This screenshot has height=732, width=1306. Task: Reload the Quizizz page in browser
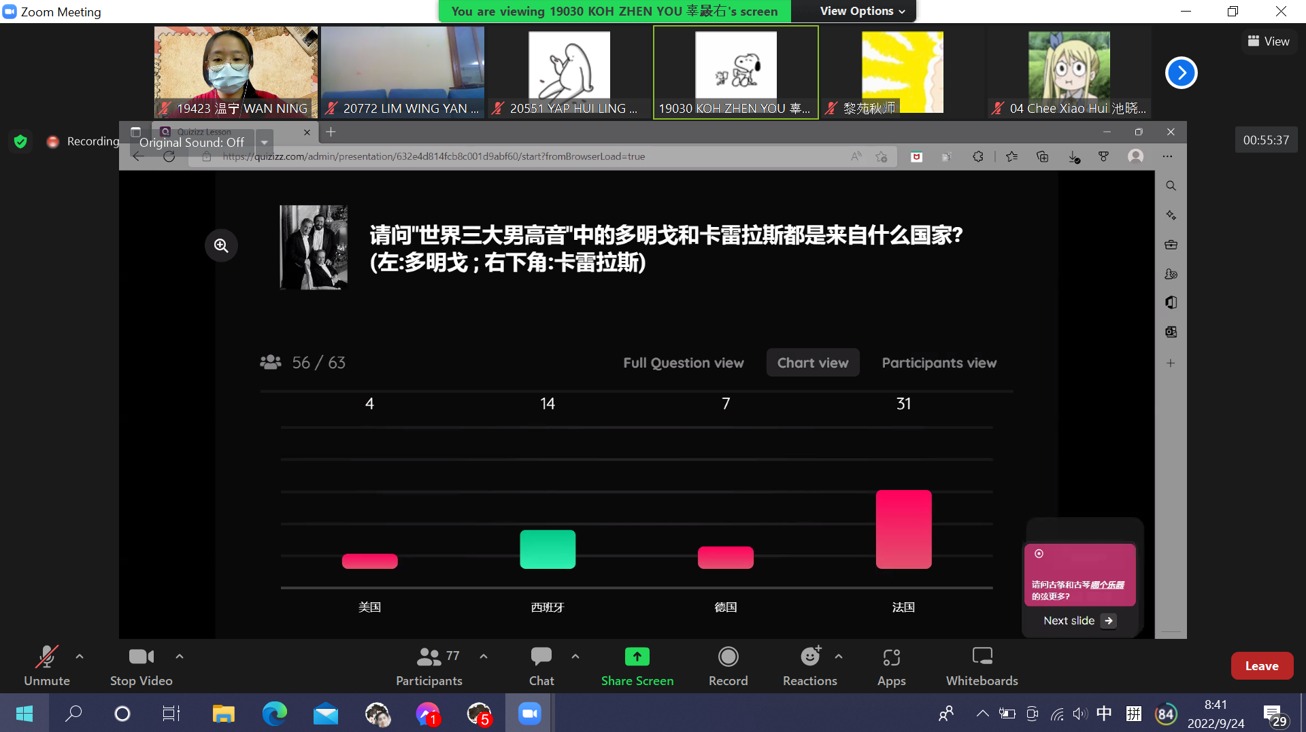click(169, 156)
